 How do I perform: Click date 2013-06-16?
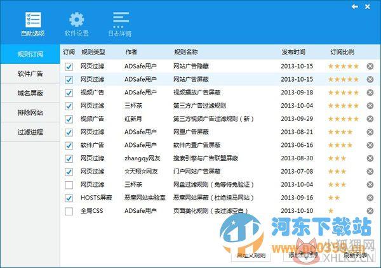pos(297,145)
